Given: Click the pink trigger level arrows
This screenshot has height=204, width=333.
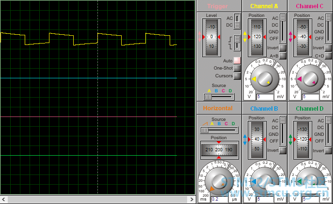Looking at the screenshot, I should coord(199,36).
